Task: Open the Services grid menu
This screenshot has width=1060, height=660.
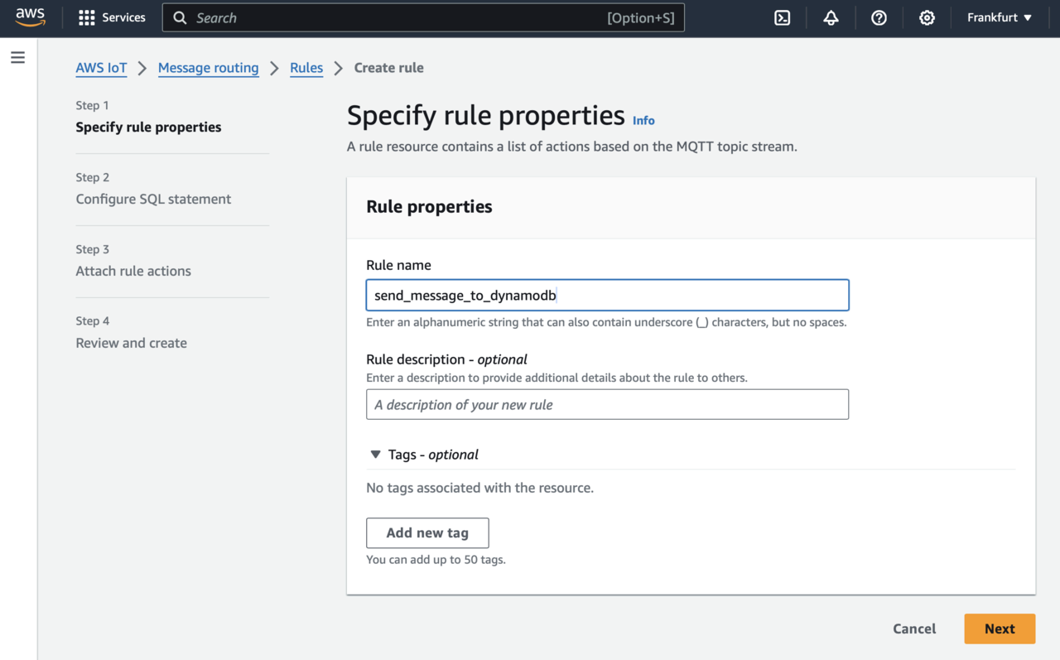Action: pos(112,17)
